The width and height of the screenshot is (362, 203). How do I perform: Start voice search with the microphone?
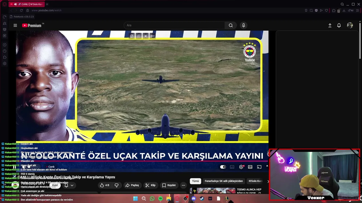[244, 25]
